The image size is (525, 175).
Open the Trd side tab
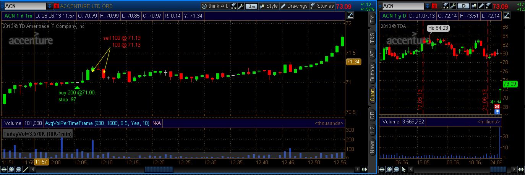tap(372, 19)
